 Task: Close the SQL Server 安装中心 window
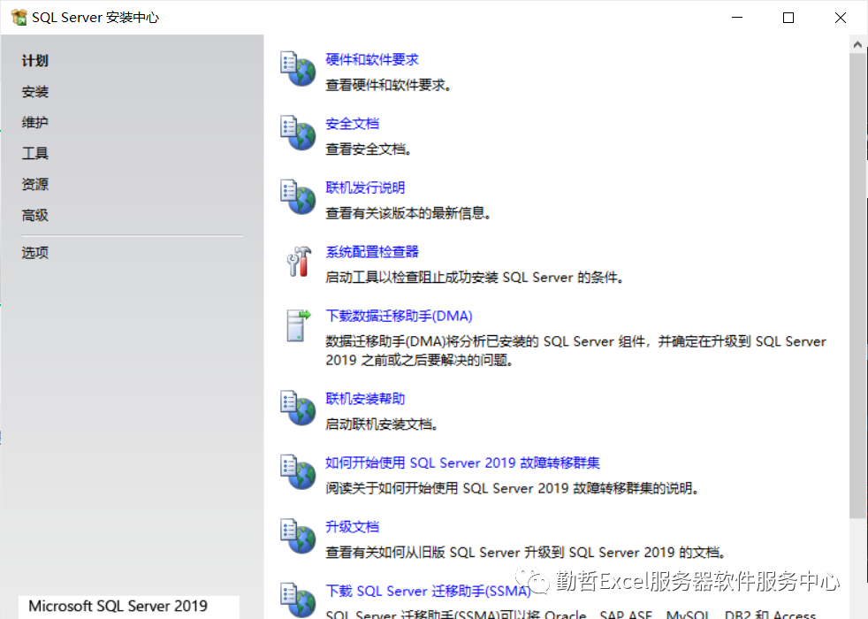pos(841,17)
